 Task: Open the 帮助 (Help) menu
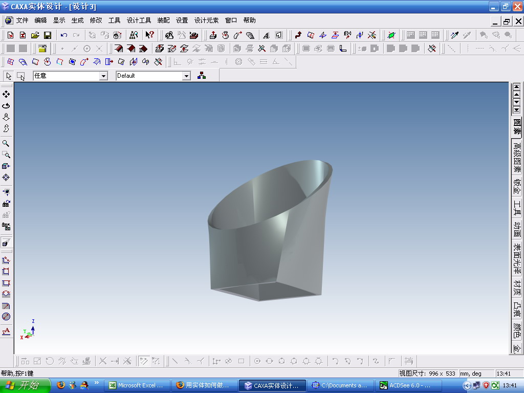pos(249,20)
